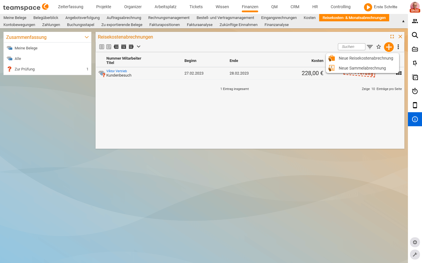Screen dimensions: 422x263
Task: Open the Controlling main menu
Action: 341,7
